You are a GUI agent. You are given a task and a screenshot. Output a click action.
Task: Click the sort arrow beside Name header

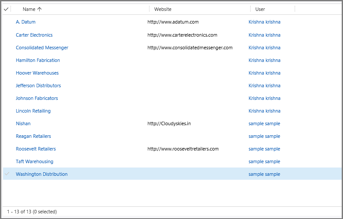tap(40, 9)
